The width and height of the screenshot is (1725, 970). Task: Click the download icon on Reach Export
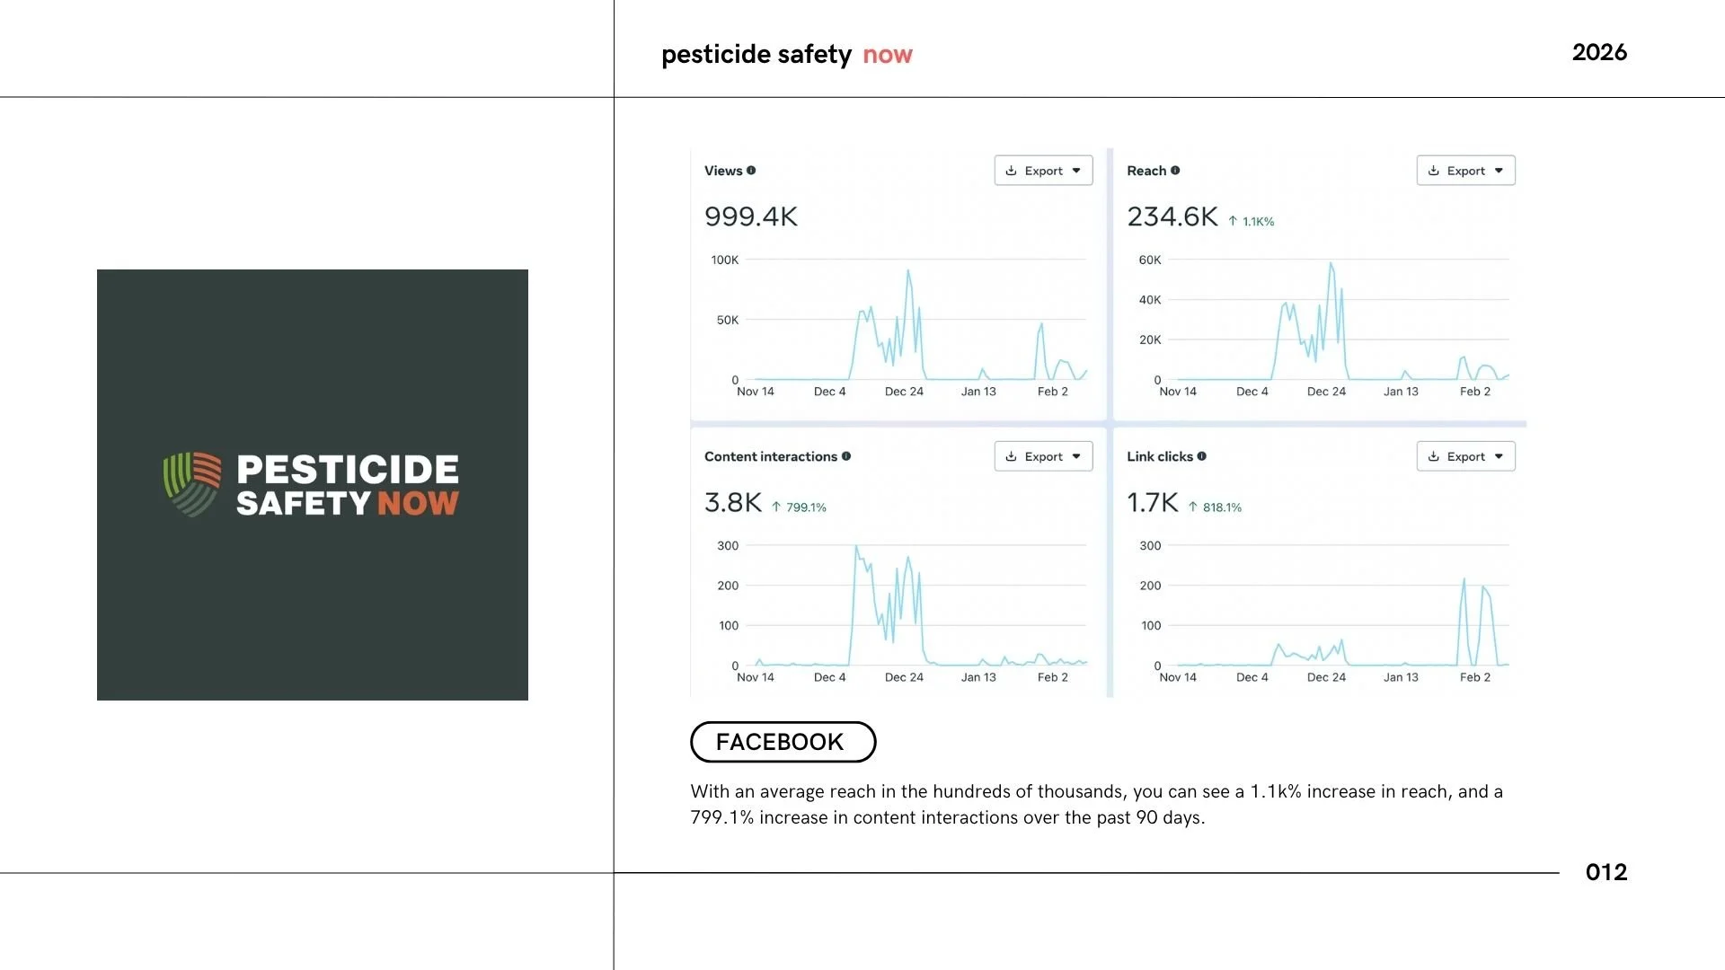click(x=1433, y=171)
